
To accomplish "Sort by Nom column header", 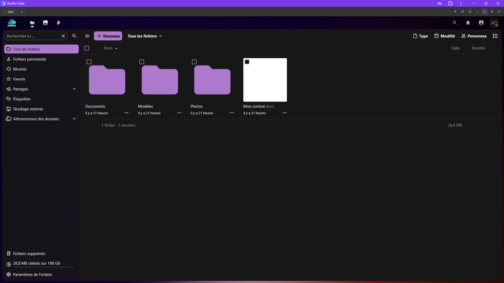I will tap(111, 48).
